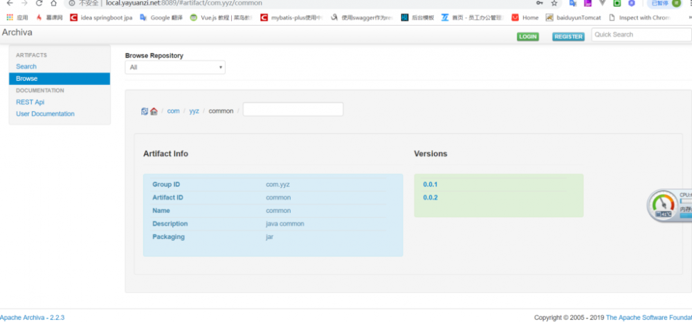Click the saved password key icon
The height and width of the screenshot is (322, 692).
[539, 3]
